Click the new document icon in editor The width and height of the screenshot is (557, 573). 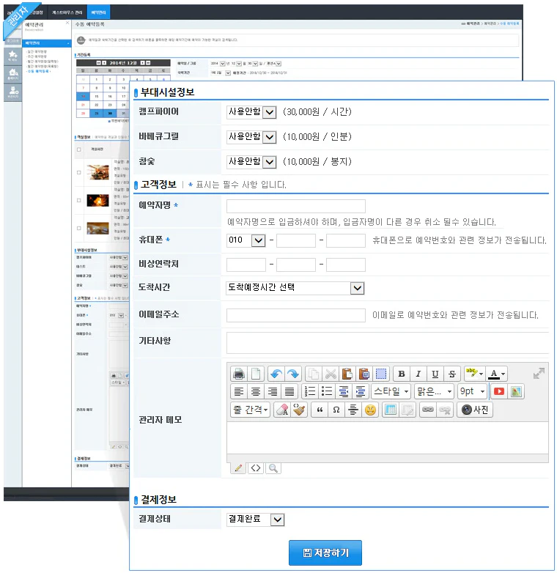(x=256, y=374)
